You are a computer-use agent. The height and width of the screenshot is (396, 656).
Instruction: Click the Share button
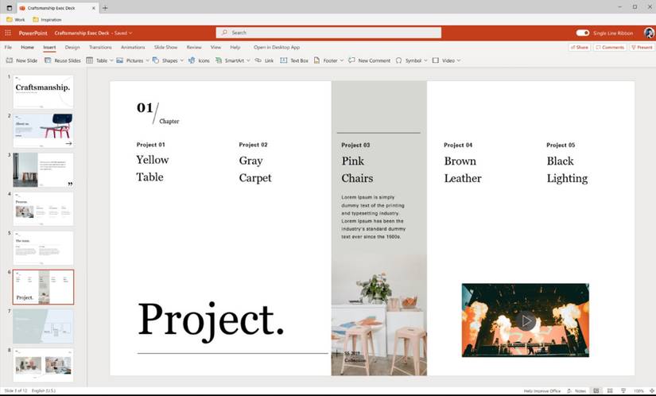pos(579,47)
